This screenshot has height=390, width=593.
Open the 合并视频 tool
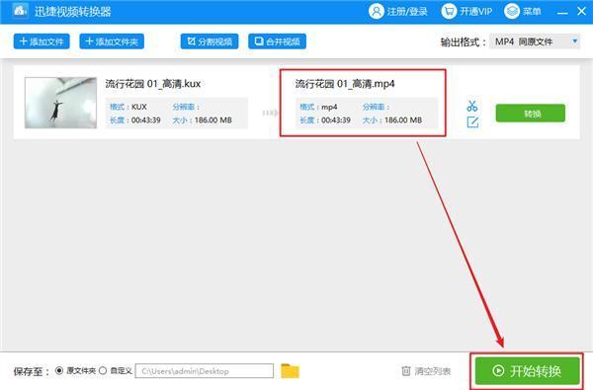pyautogui.click(x=277, y=41)
